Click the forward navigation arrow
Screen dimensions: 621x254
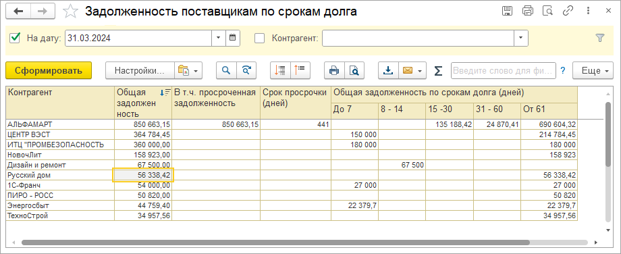click(43, 11)
